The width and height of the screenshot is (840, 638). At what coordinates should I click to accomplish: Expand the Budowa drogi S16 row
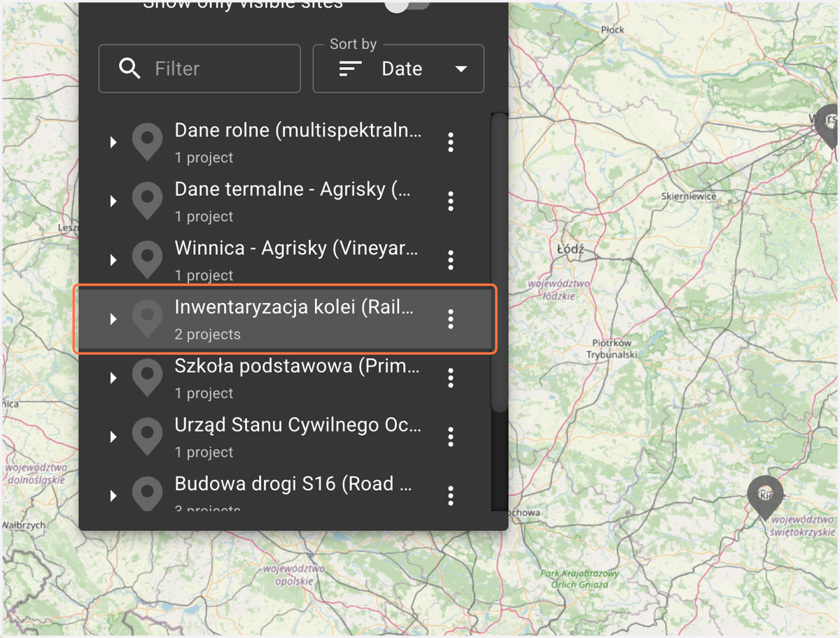113,496
